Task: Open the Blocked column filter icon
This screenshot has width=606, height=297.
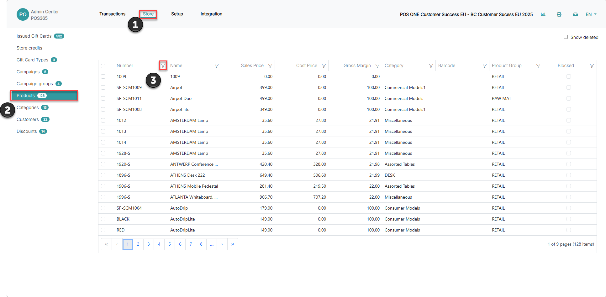Action: tap(592, 66)
